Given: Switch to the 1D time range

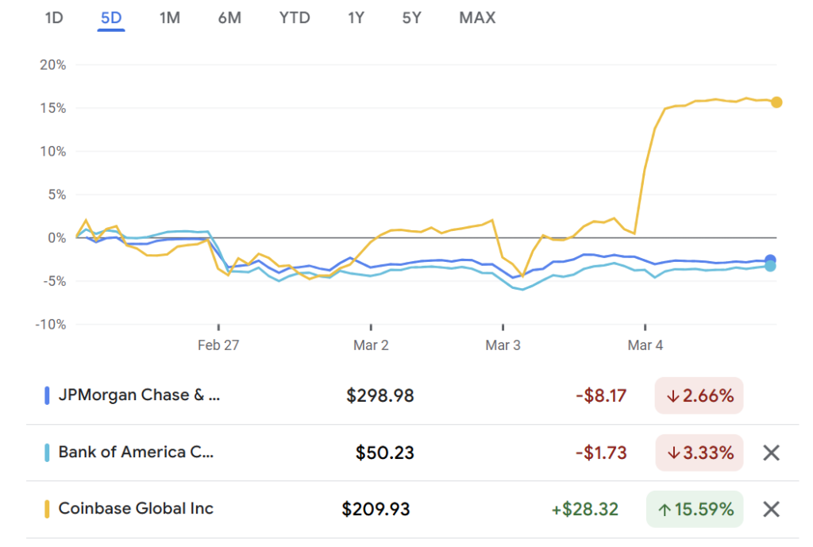Looking at the screenshot, I should coord(53,17).
